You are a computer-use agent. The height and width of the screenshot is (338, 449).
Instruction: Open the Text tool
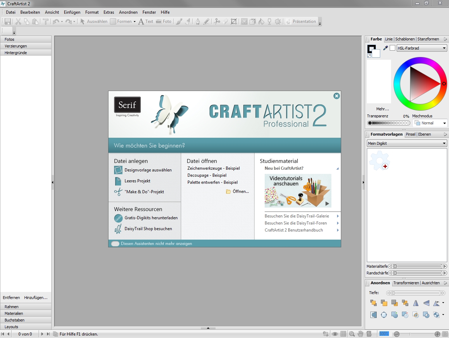tap(146, 21)
